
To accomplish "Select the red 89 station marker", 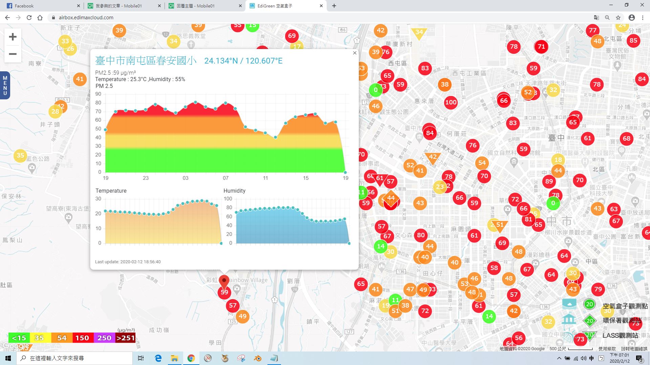I will pyautogui.click(x=549, y=181).
